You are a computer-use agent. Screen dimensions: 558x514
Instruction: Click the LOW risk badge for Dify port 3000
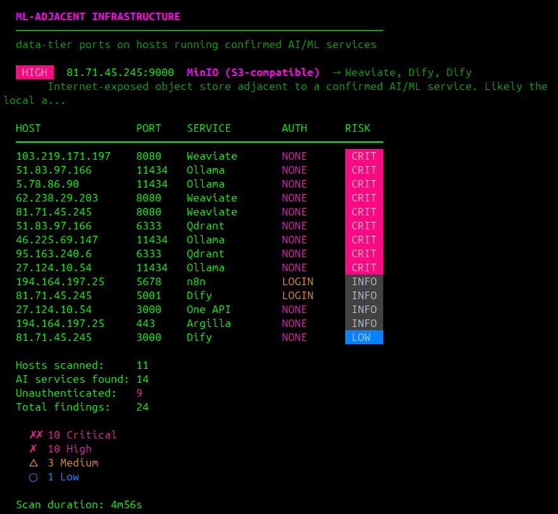coord(364,337)
